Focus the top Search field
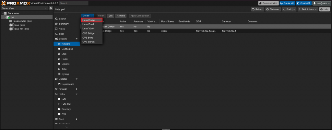 pos(74,3)
